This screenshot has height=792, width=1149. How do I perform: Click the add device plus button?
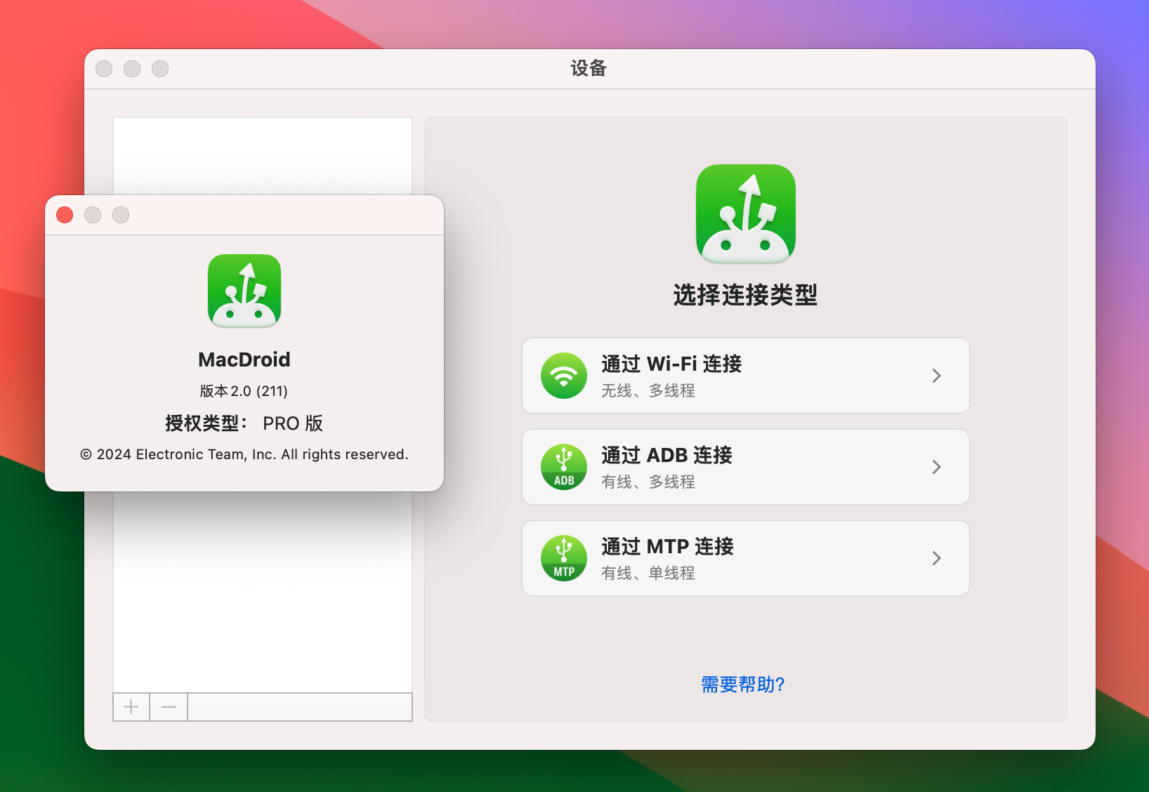click(x=131, y=707)
